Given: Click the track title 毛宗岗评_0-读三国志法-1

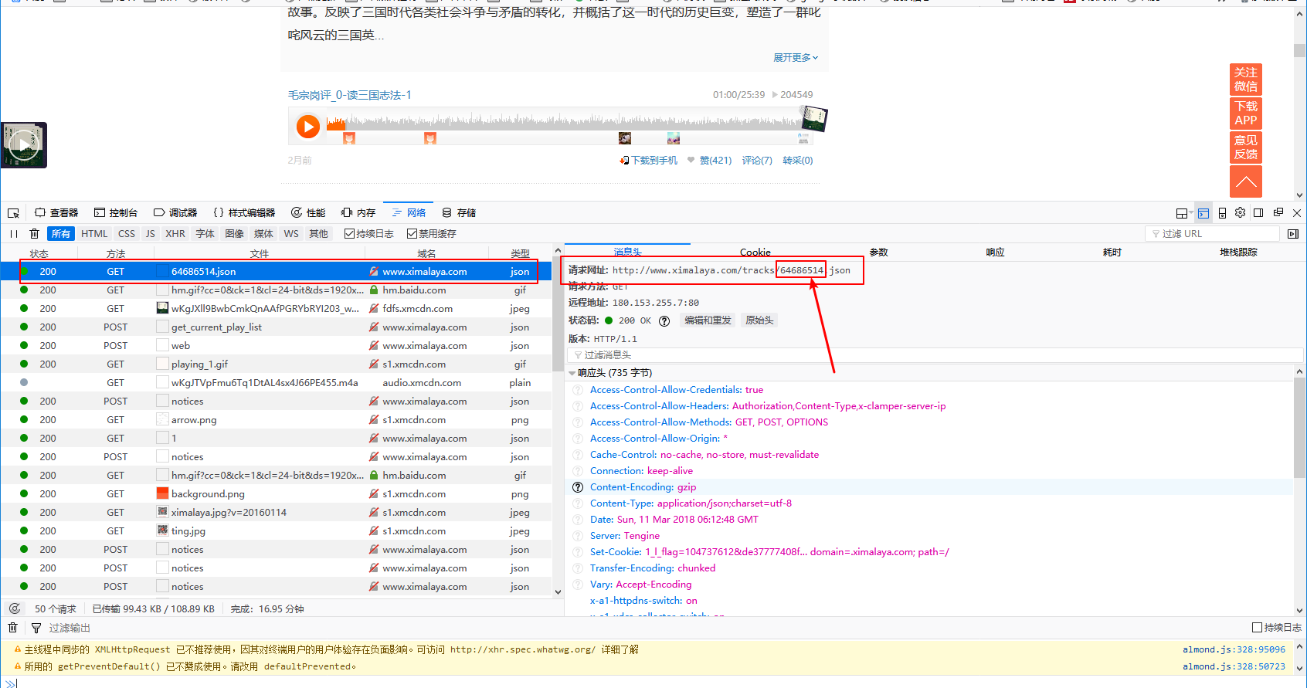Looking at the screenshot, I should click(x=350, y=95).
